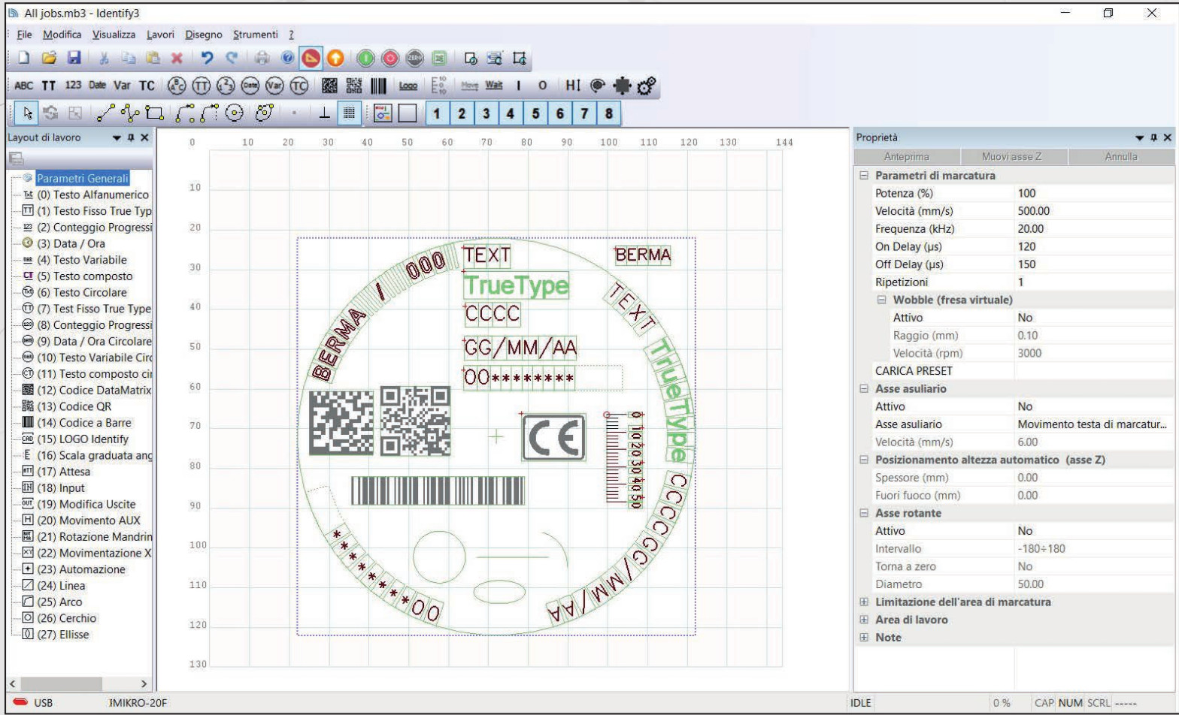Screen dimensions: 1179x715
Task: Undo the last action
Action: [x=208, y=58]
